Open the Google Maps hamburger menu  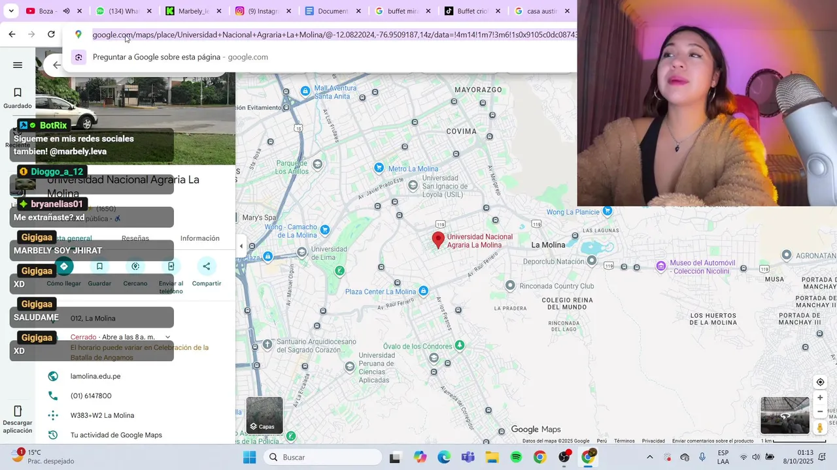click(x=18, y=65)
